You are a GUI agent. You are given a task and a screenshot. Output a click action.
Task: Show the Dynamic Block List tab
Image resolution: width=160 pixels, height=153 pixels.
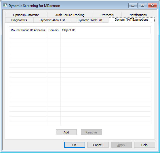tap(90, 20)
